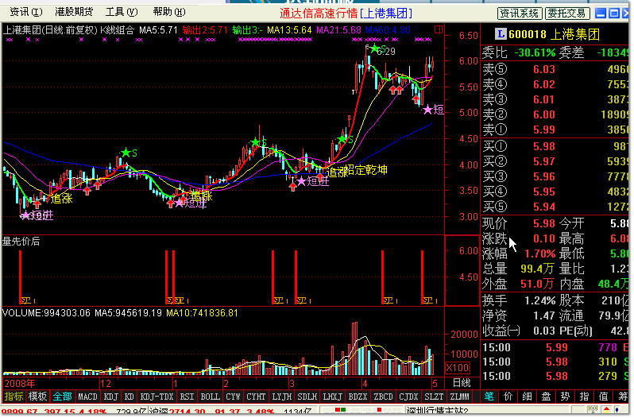Select the 细 tab in quote panel
The width and height of the screenshot is (634, 418).
tap(527, 397)
